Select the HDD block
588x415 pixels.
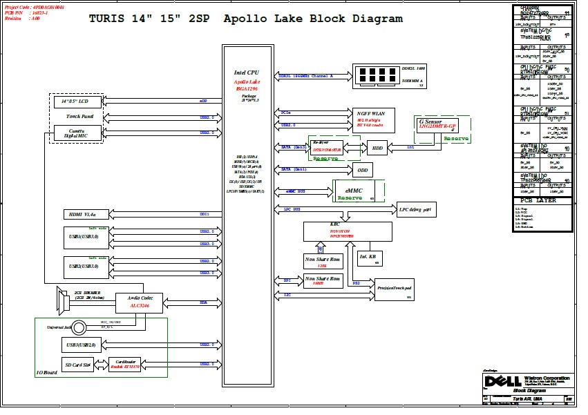[x=377, y=148]
